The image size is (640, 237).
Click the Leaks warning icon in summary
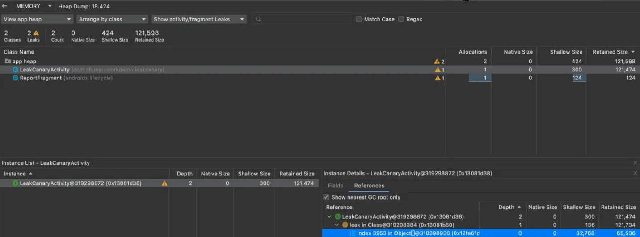36,33
